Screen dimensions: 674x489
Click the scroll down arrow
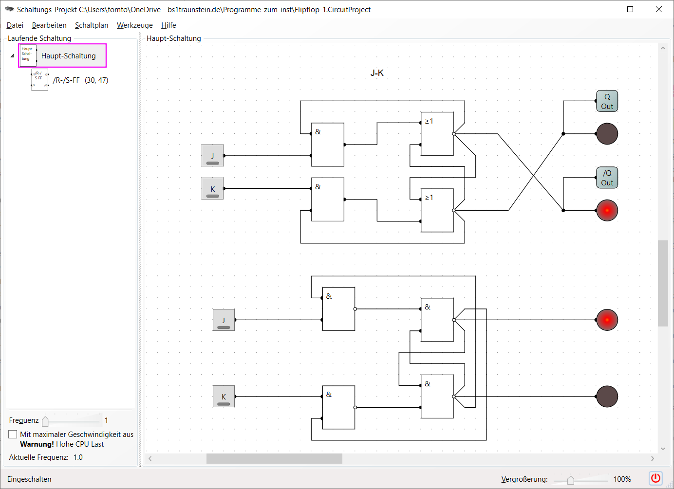click(x=663, y=449)
